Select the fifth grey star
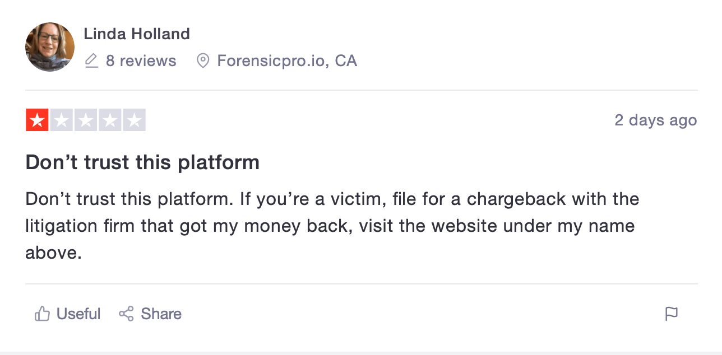This screenshot has width=722, height=355. [134, 120]
